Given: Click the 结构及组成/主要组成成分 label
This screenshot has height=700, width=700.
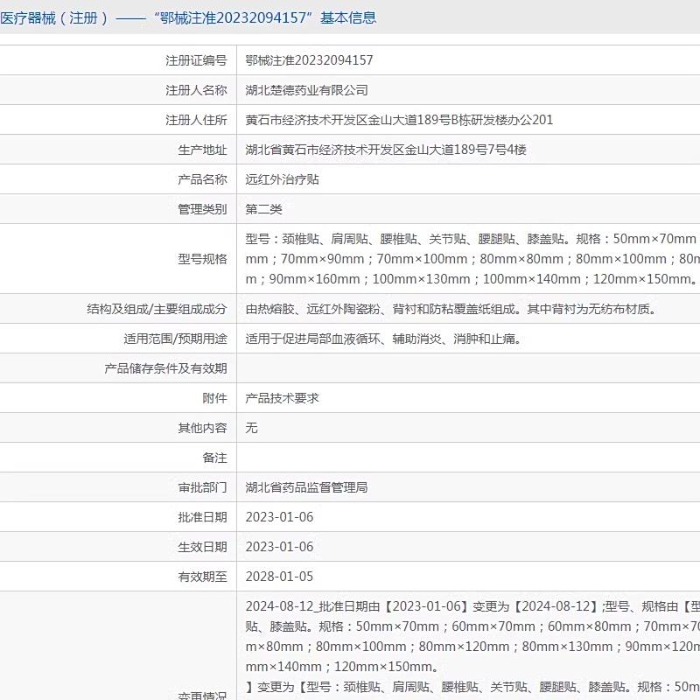Looking at the screenshot, I should (x=157, y=309).
